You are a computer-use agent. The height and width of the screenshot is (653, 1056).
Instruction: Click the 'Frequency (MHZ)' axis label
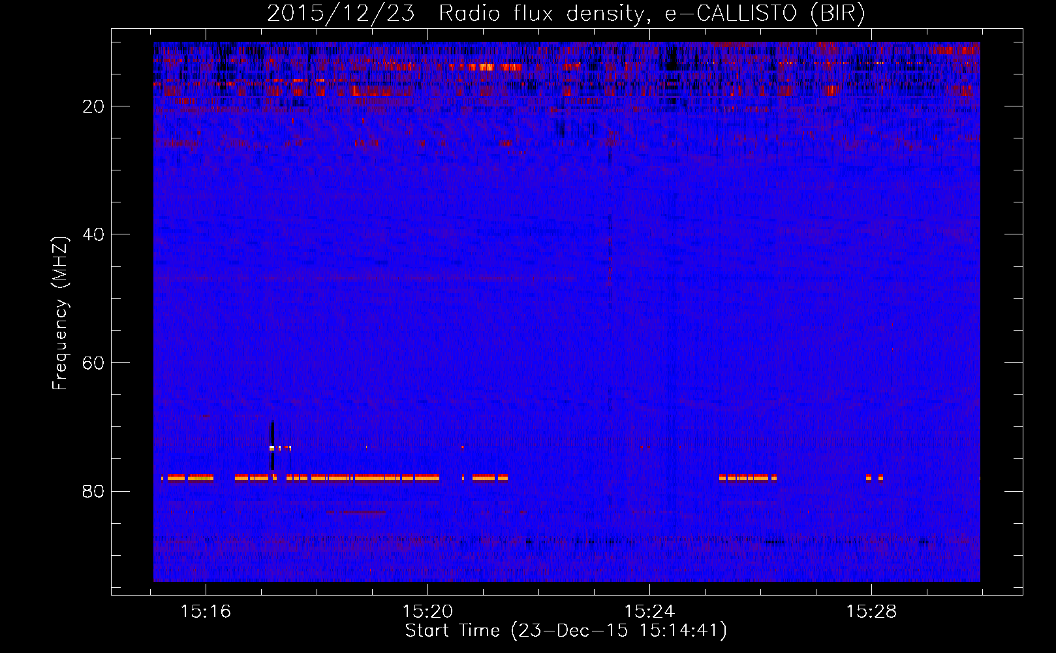pyautogui.click(x=59, y=313)
